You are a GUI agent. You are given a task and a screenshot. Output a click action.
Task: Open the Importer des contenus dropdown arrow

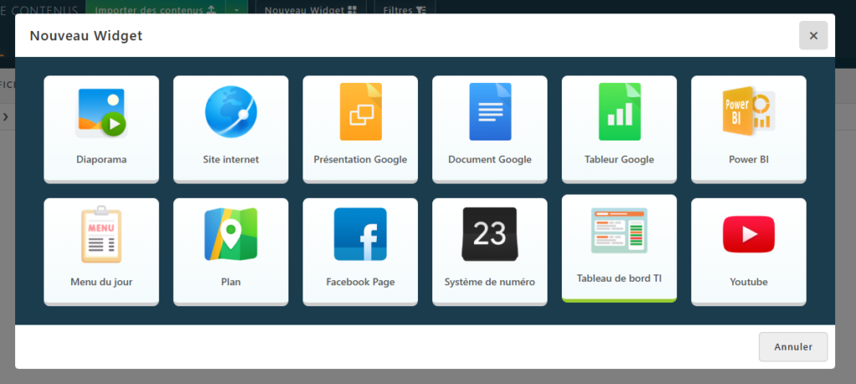(237, 10)
